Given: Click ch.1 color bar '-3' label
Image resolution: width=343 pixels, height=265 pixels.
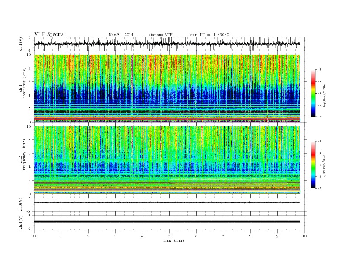Looking at the screenshot, I should tap(319, 70).
